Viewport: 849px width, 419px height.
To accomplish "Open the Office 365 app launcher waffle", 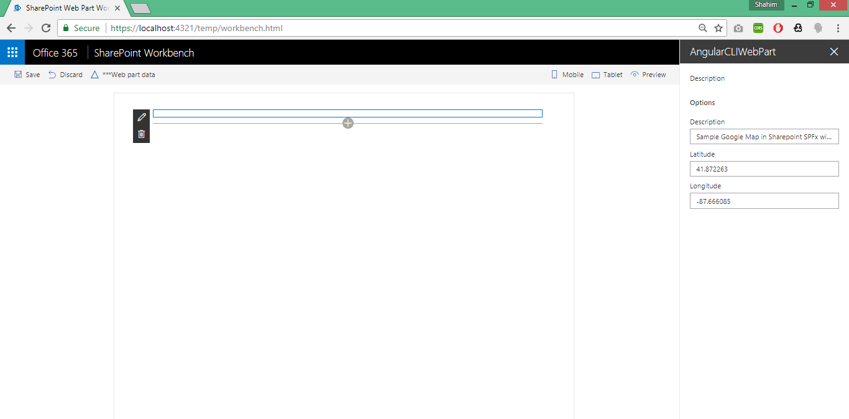I will tap(12, 52).
